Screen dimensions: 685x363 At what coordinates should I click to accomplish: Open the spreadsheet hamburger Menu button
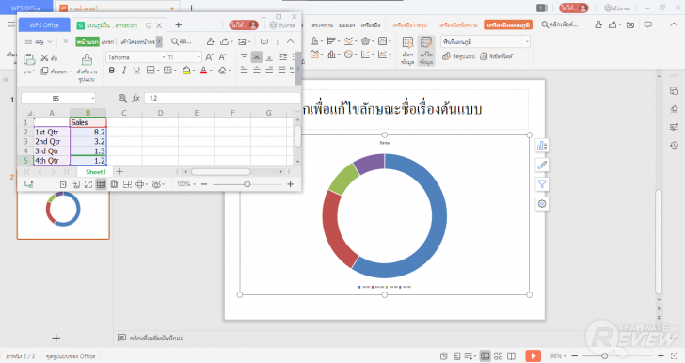(x=38, y=41)
